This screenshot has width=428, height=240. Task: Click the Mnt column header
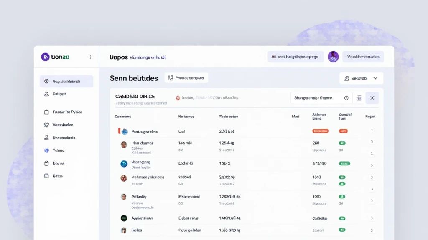pyautogui.click(x=296, y=117)
